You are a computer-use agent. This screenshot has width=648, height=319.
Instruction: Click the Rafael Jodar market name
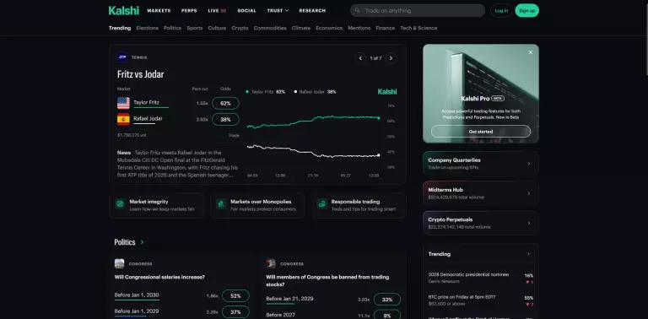148,119
